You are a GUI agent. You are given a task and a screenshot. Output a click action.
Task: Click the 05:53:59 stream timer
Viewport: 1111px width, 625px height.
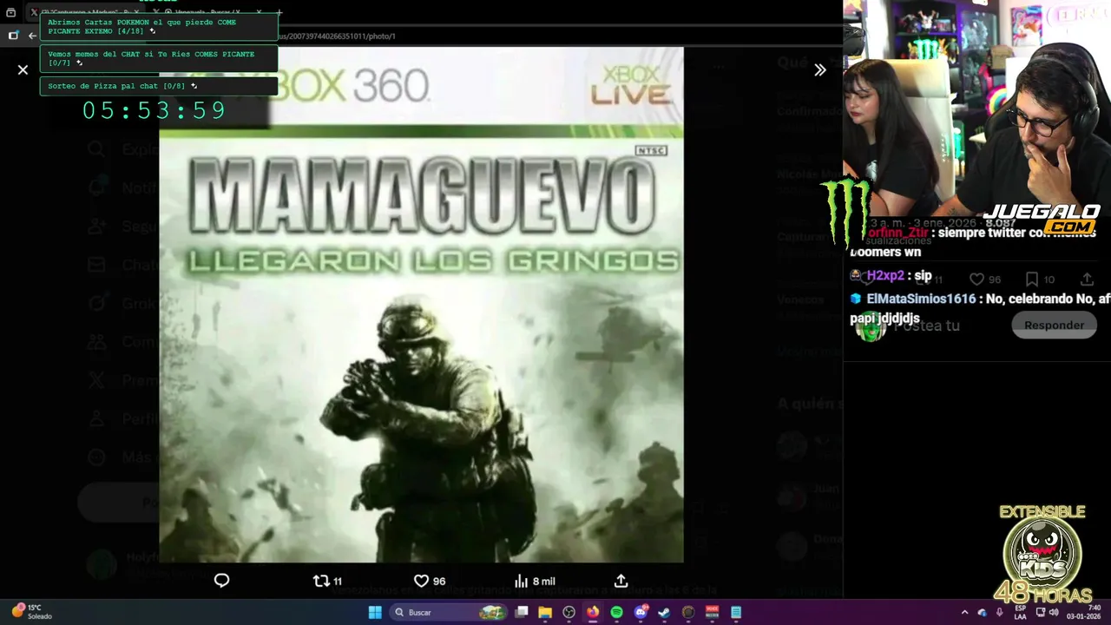click(154, 110)
